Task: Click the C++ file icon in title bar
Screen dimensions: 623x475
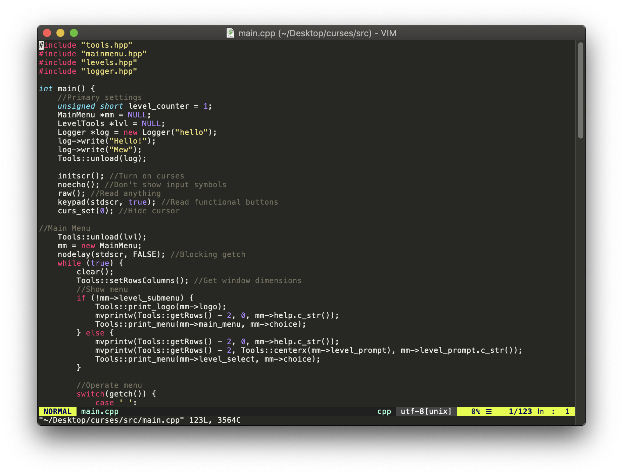Action: (231, 33)
